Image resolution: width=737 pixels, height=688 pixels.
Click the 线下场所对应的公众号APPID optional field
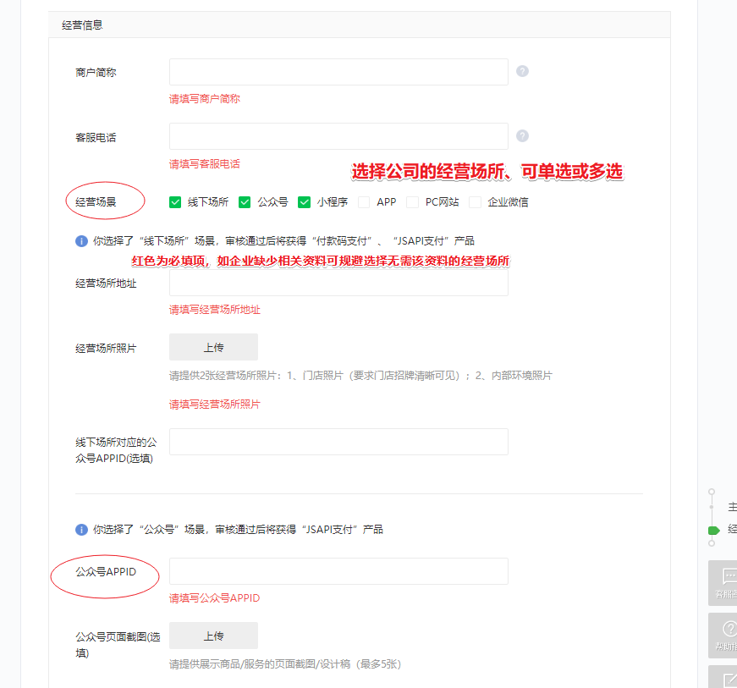338,442
